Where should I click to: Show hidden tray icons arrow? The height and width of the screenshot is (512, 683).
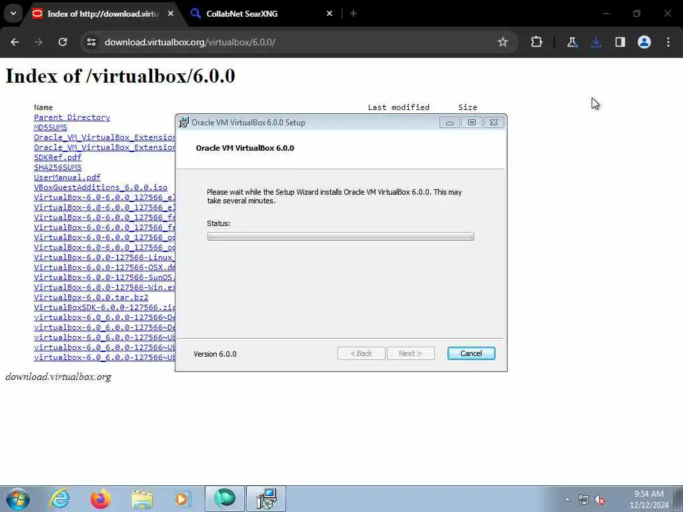567,500
